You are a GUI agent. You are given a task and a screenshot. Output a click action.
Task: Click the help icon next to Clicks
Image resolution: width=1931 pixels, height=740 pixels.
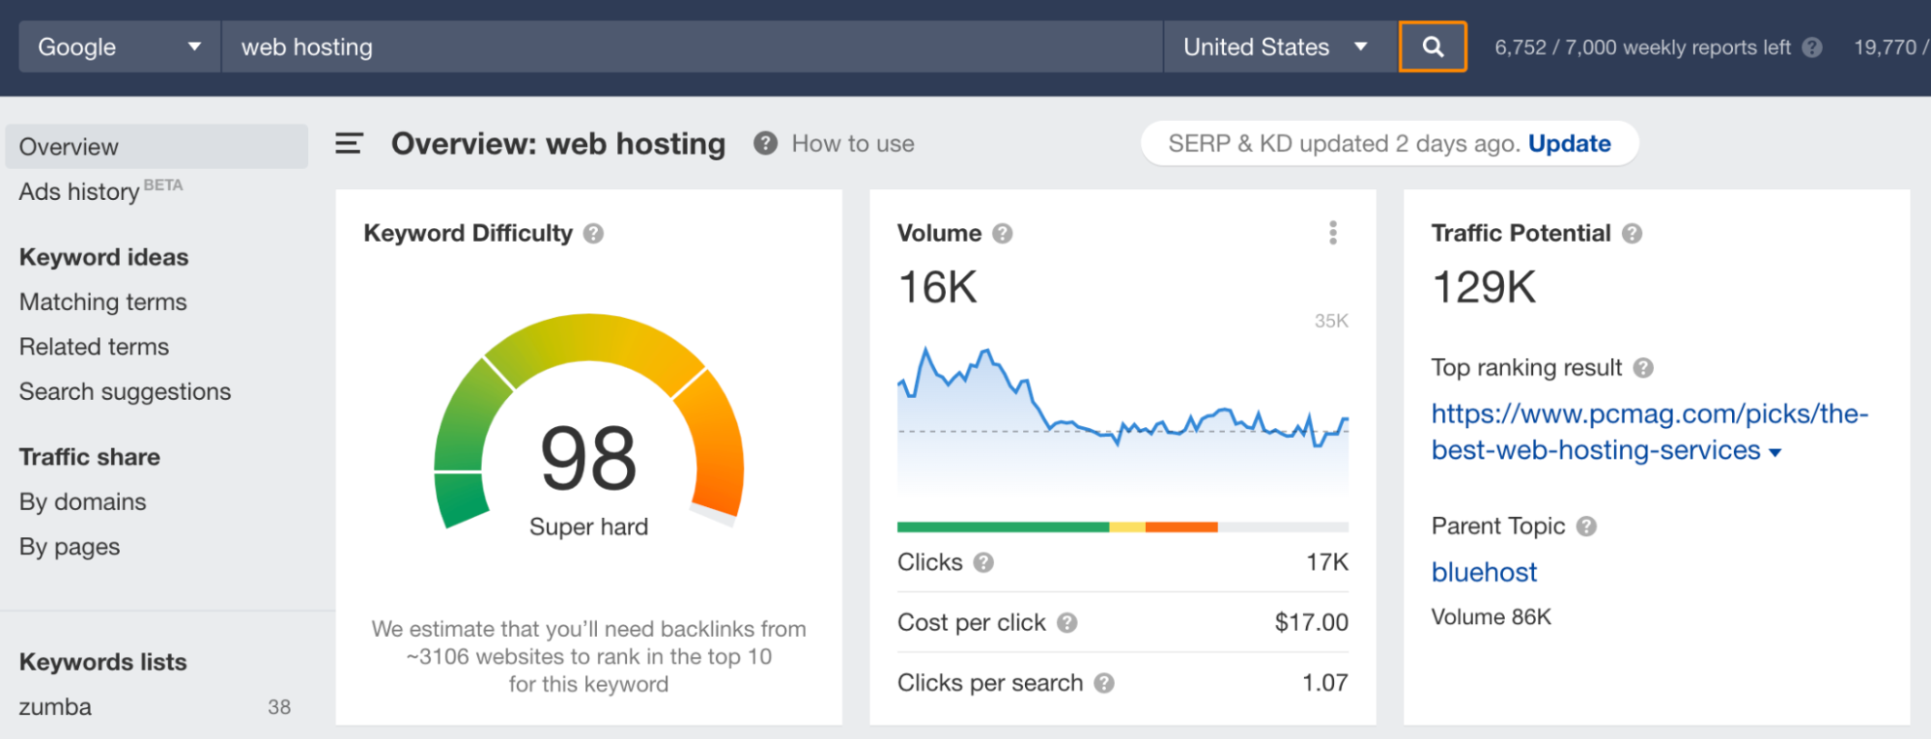[983, 563]
